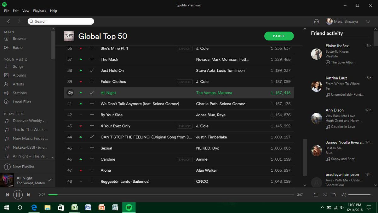
Task: Click the song progress bar
Action: [x=171, y=195]
